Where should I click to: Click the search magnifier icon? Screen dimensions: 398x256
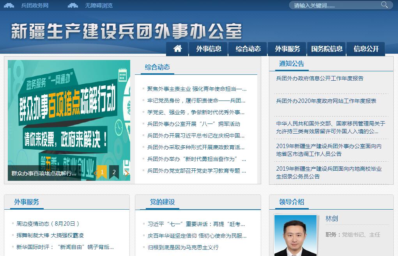(x=384, y=5)
